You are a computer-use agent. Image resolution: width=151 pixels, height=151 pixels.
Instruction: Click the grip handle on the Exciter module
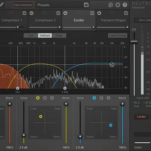coord(79,13)
